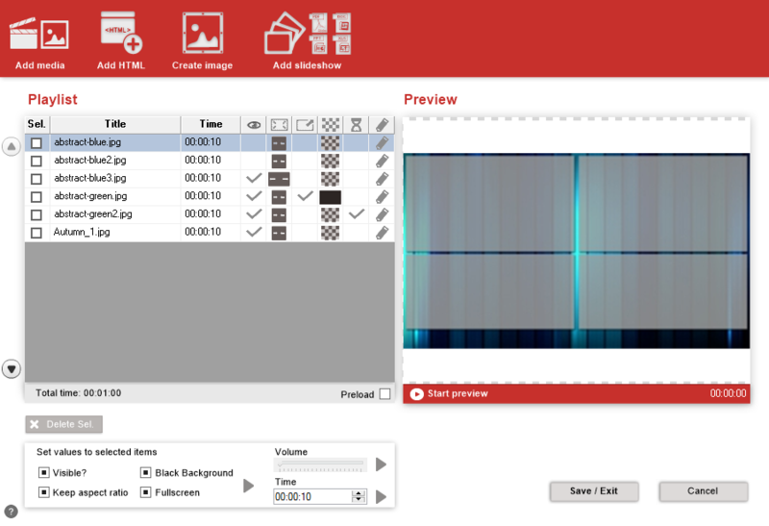Sort by the Title column header
Screen dimensions: 769x526
tap(115, 125)
